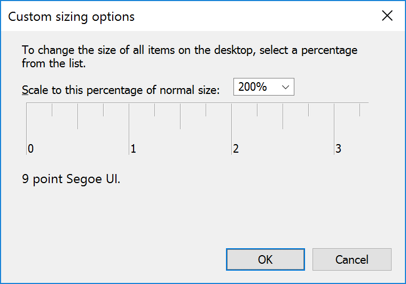This screenshot has width=406, height=284.
Task: Click the ruler label 2
Action: tap(236, 149)
